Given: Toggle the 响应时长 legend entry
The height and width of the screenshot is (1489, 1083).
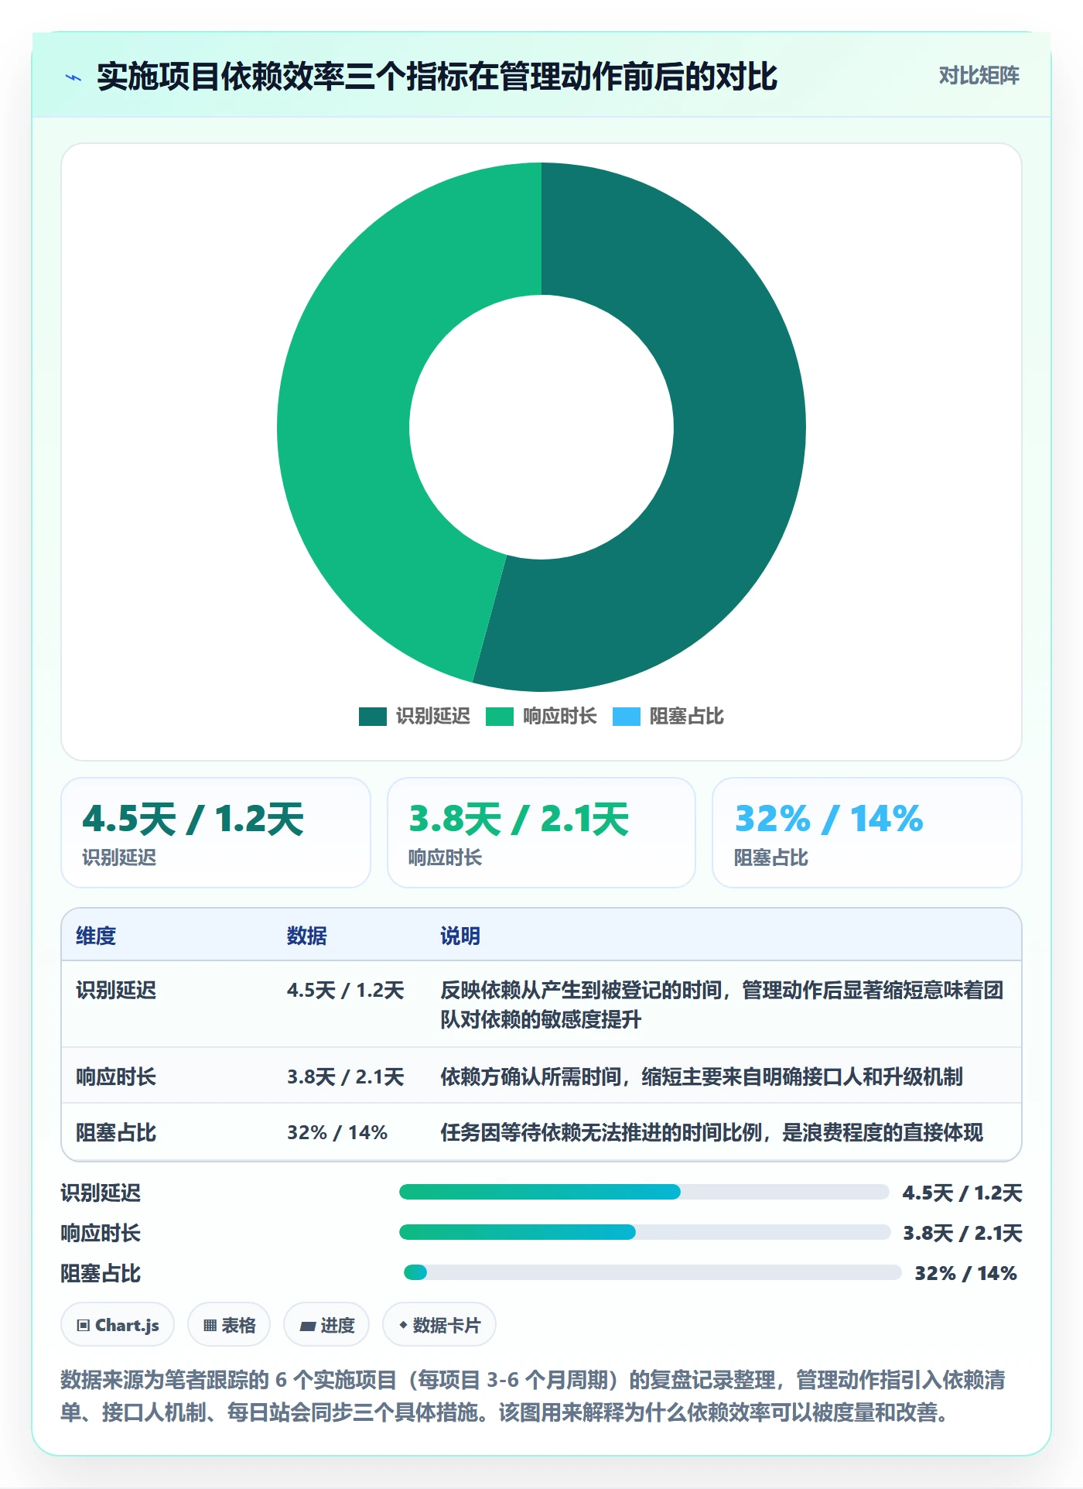Looking at the screenshot, I should tap(541, 717).
